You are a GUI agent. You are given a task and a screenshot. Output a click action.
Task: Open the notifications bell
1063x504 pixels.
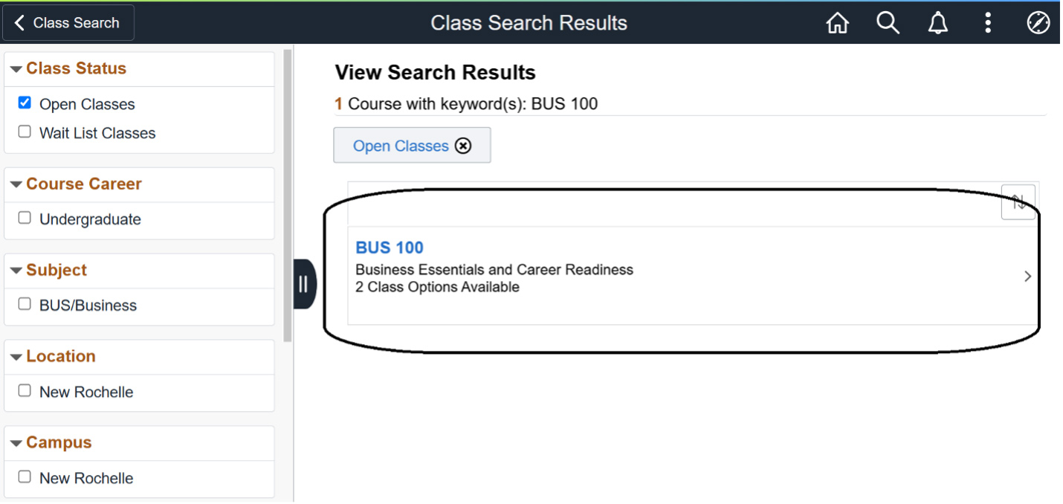coord(938,23)
